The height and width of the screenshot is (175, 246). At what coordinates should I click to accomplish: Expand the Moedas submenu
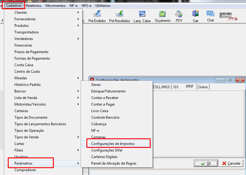pos(43,78)
